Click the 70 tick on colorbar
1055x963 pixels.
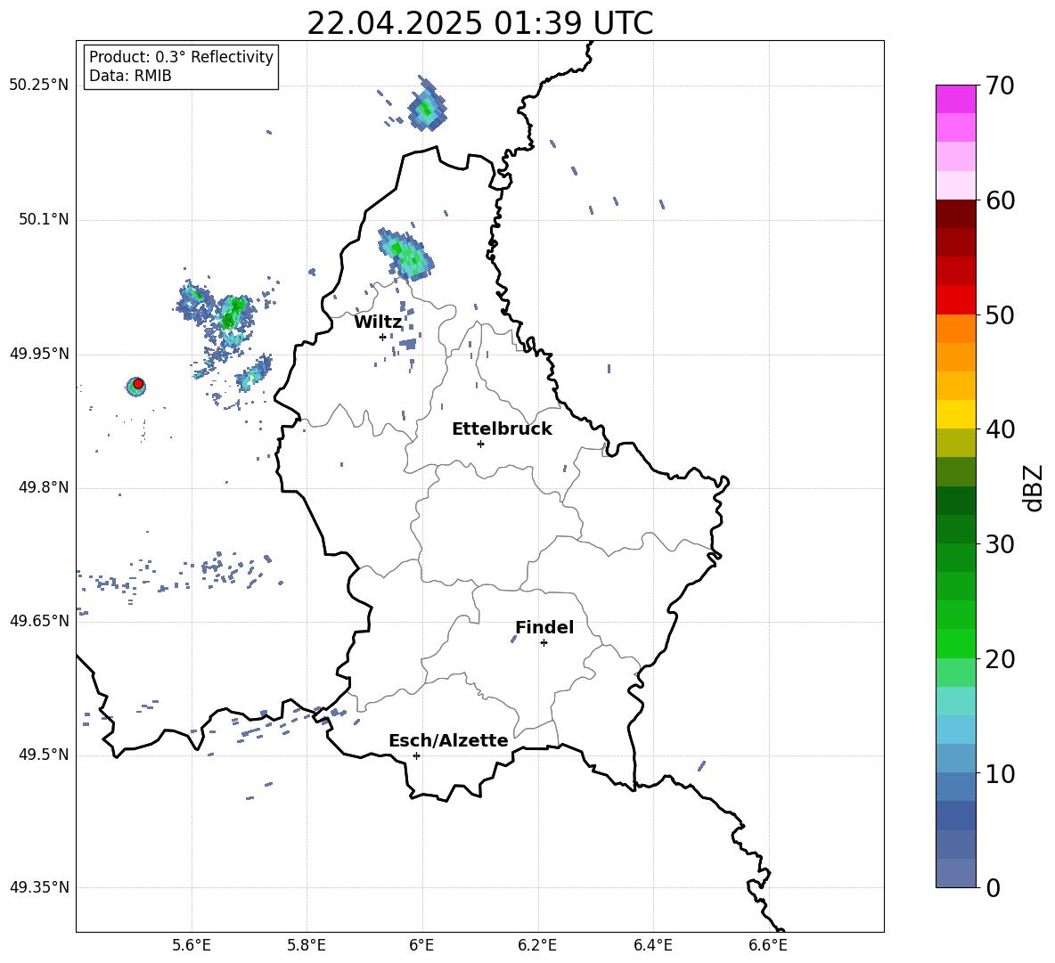(999, 86)
